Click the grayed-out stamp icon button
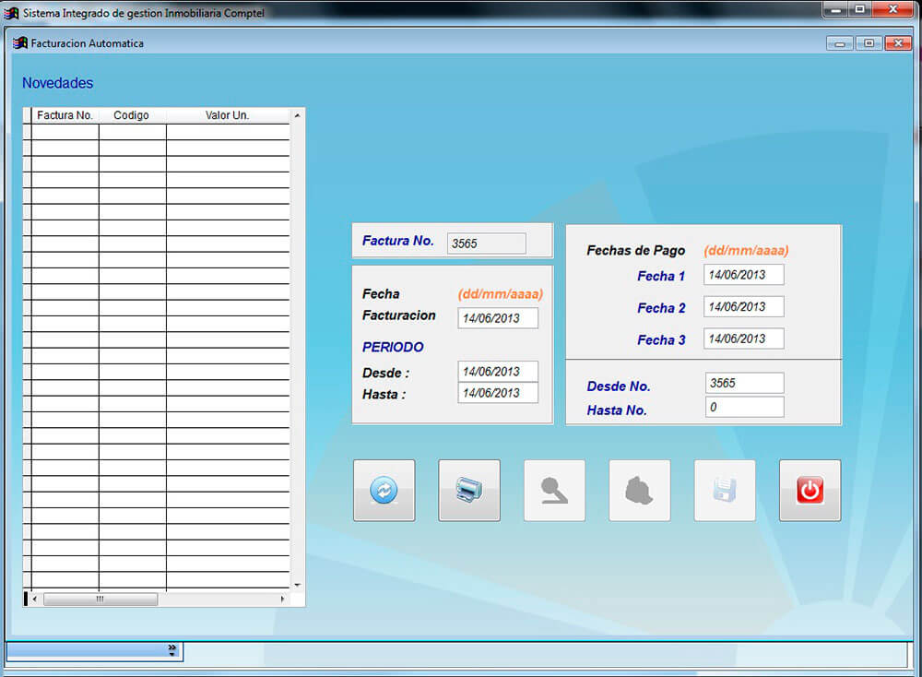The width and height of the screenshot is (922, 677). click(554, 491)
